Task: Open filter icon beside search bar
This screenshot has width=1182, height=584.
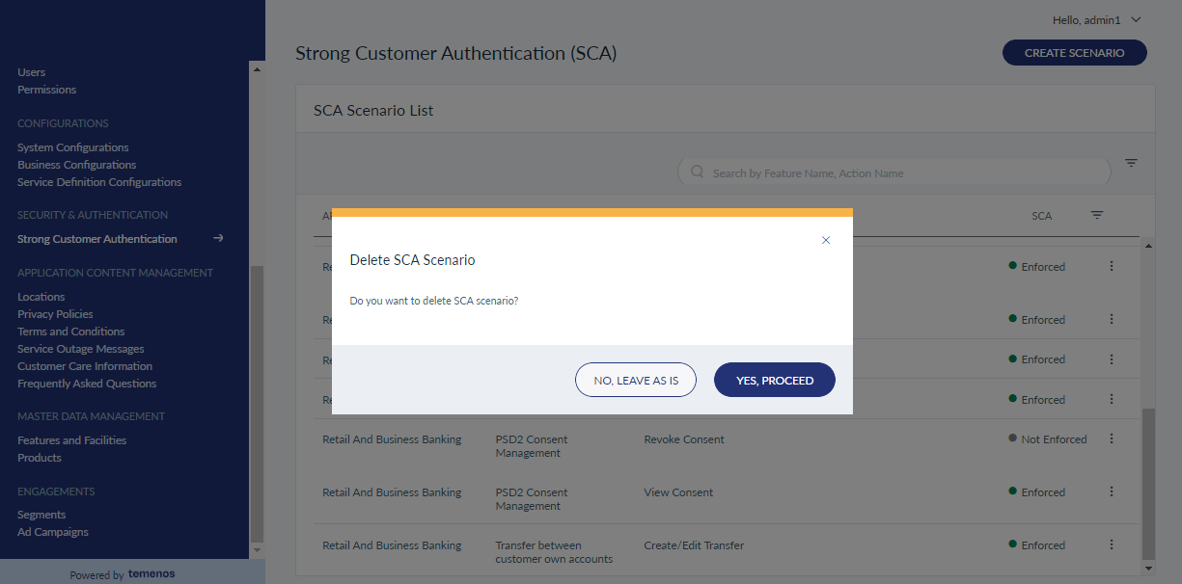Action: click(1132, 163)
